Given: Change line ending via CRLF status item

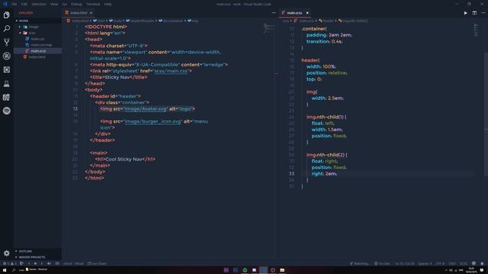Looking at the screenshot, I should click(452, 263).
